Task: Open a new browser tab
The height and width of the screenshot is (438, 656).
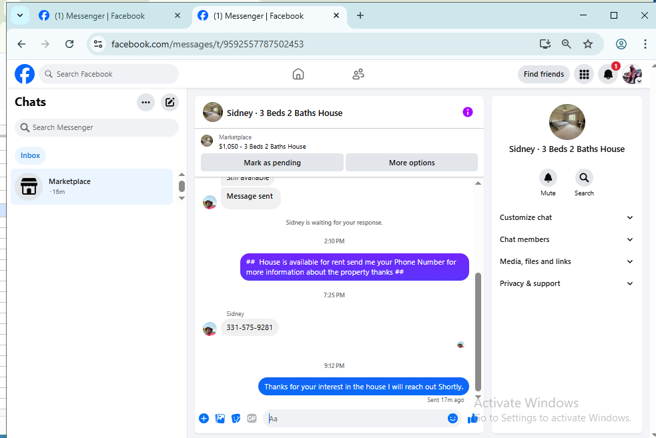Action: click(x=360, y=16)
